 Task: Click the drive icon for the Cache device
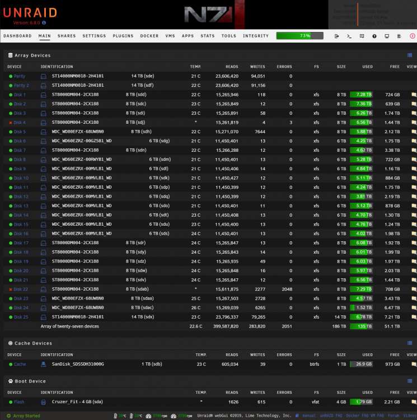(x=43, y=365)
